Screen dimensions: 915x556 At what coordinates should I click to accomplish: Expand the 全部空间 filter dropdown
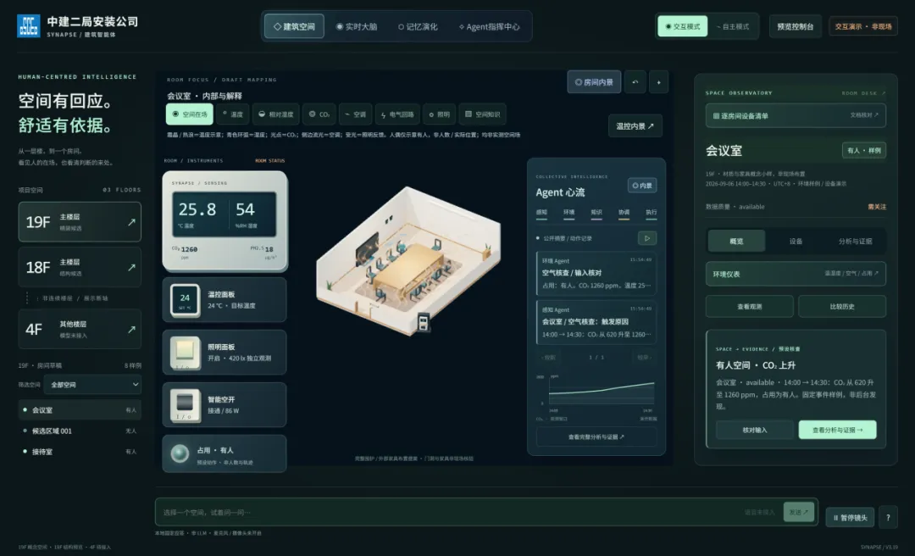click(92, 384)
